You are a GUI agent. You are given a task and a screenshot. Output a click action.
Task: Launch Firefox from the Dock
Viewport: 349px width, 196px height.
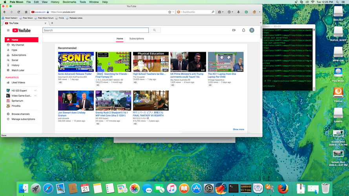(283, 189)
